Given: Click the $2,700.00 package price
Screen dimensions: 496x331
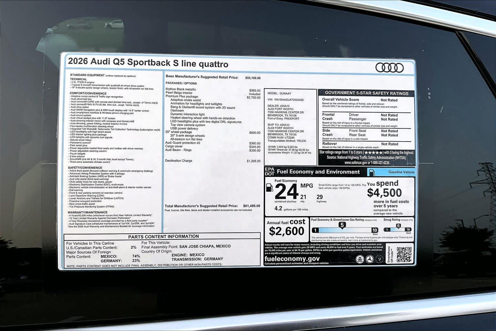Looking at the screenshot, I should click(253, 97).
